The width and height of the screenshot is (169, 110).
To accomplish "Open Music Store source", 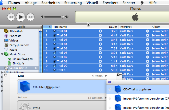I will click(17, 54).
